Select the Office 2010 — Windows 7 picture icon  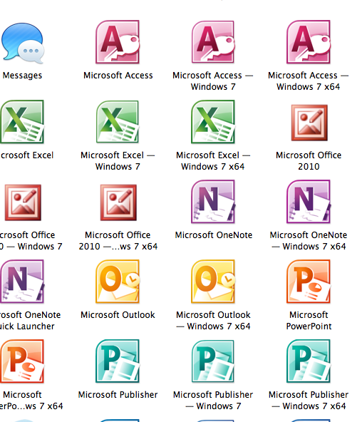click(x=23, y=202)
